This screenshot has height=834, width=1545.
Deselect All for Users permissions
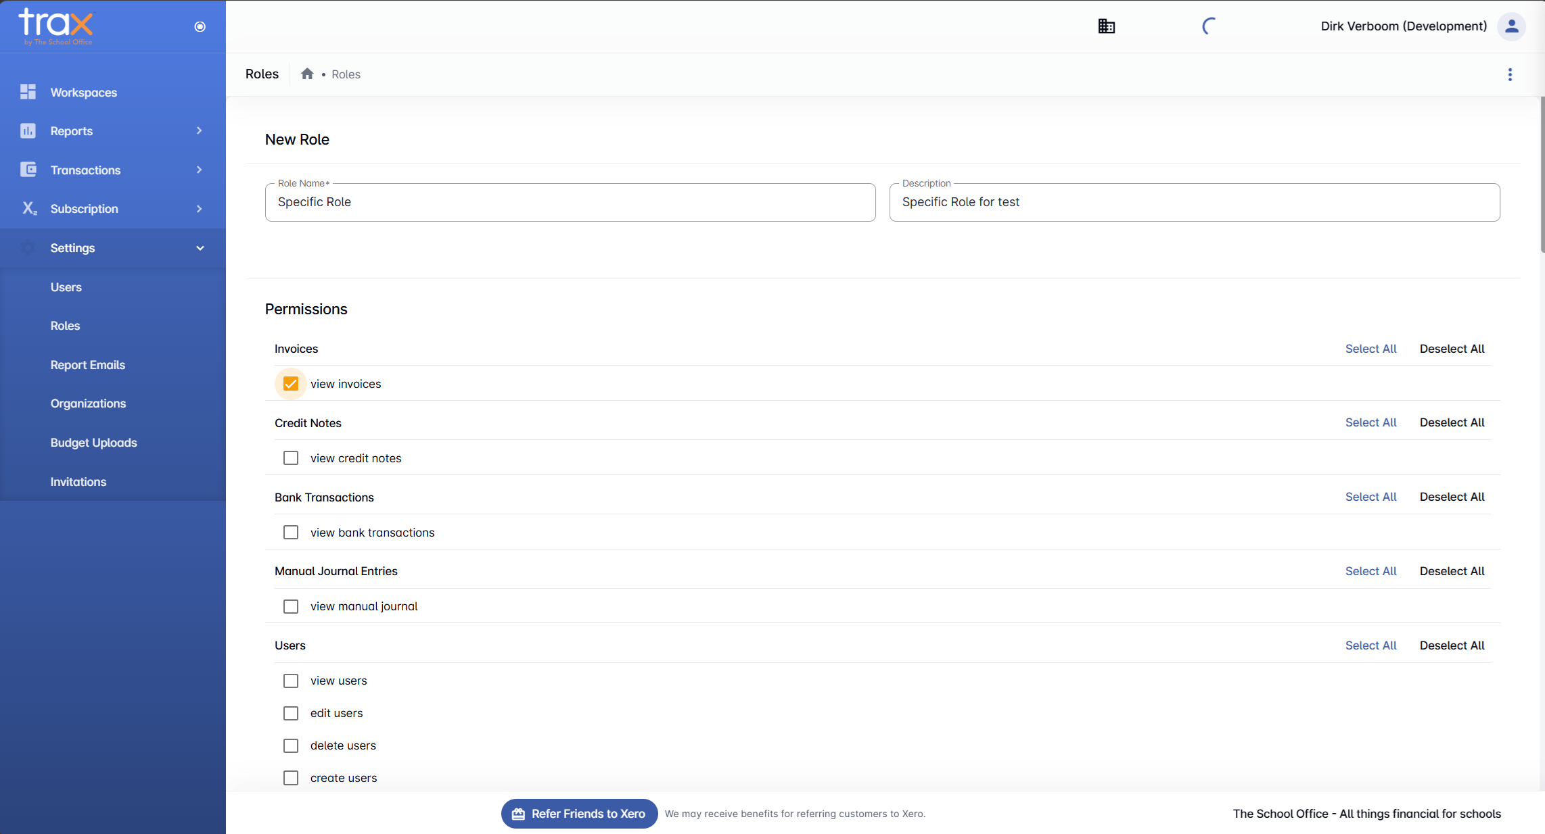coord(1452,645)
